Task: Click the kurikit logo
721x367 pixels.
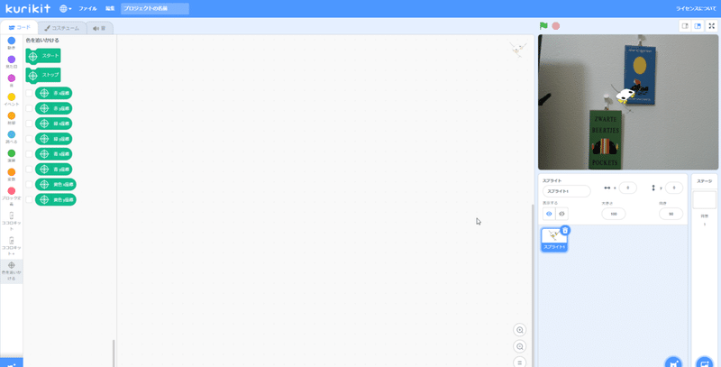Action: 28,8
